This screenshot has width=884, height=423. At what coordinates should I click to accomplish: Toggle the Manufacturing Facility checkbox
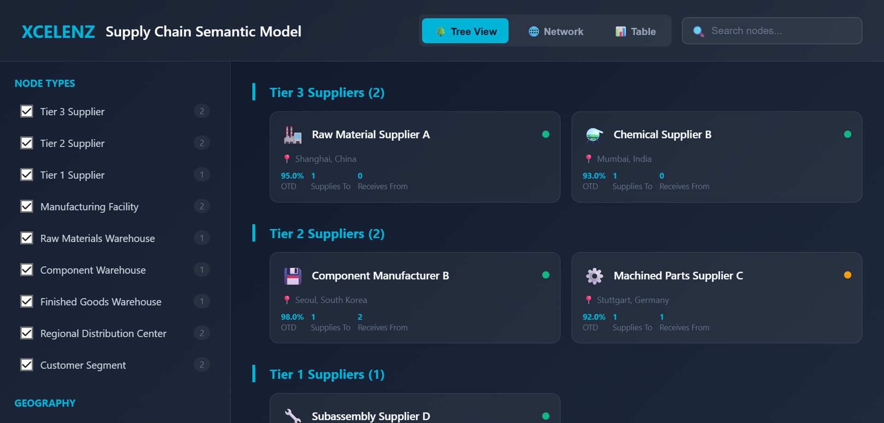pyautogui.click(x=27, y=206)
